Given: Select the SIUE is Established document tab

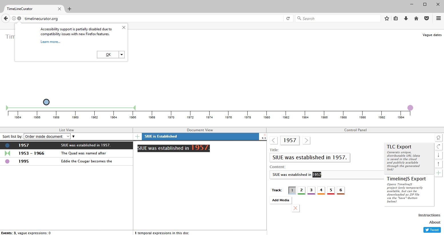Looking at the screenshot, I should [200, 137].
